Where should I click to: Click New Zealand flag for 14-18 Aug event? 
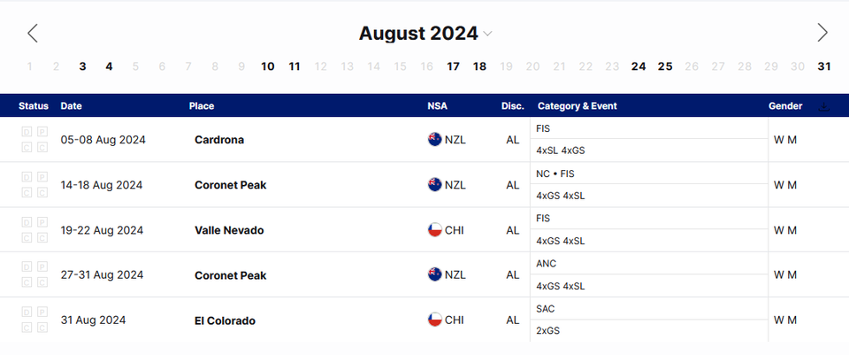[x=434, y=185]
